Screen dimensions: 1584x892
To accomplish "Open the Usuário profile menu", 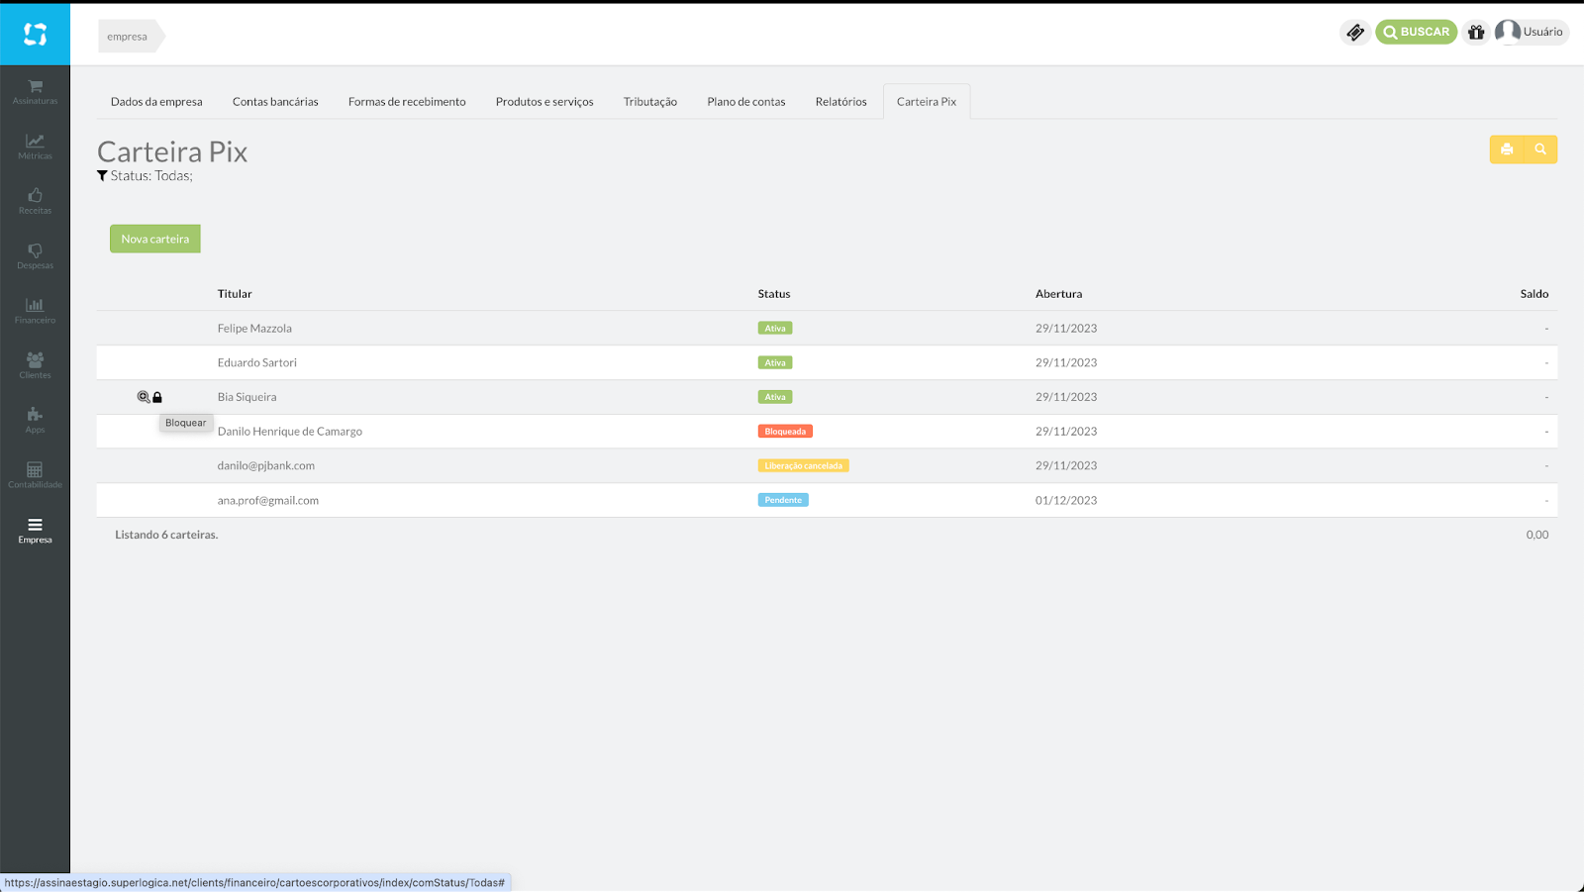I will click(1532, 33).
